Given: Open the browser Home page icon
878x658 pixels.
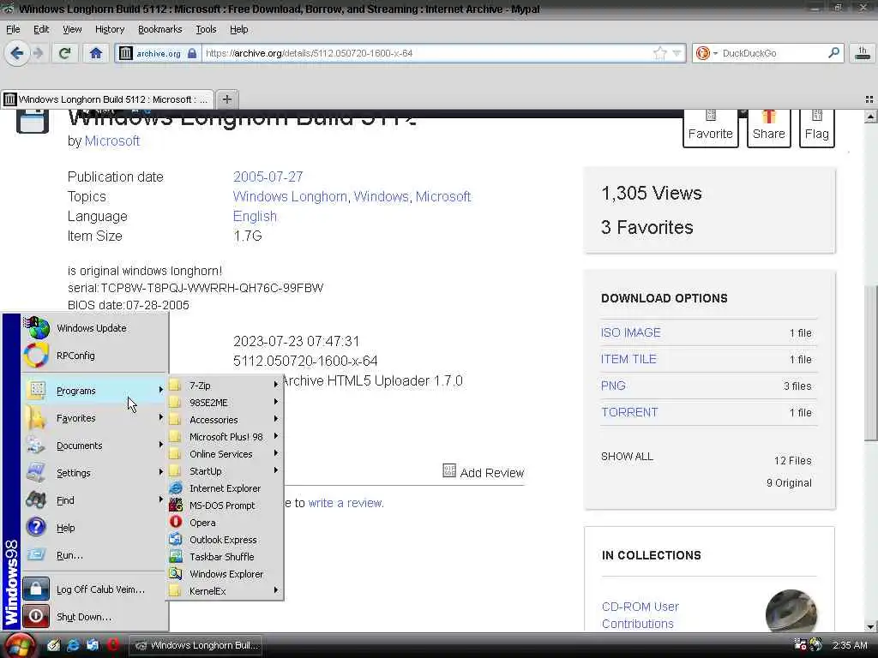Looking at the screenshot, I should [x=96, y=54].
